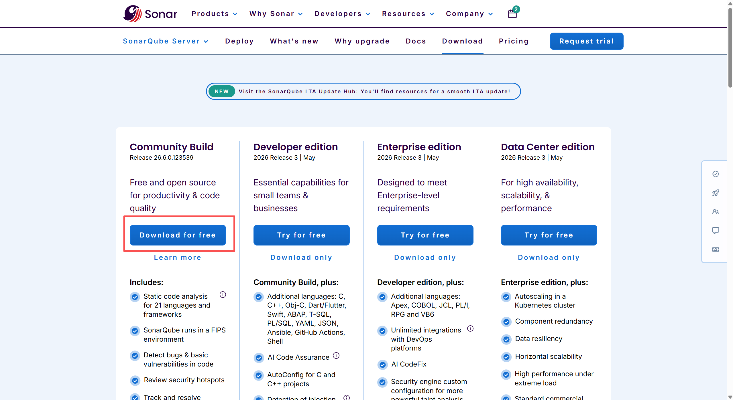Open info icon beside Static code analysis

click(223, 294)
